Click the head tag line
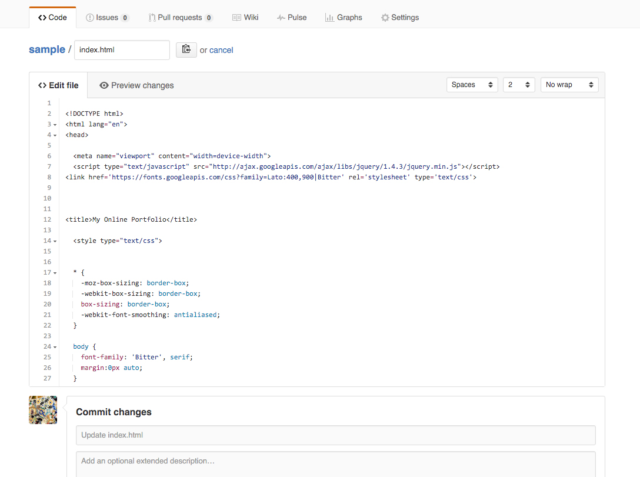640x477 pixels. coord(76,135)
